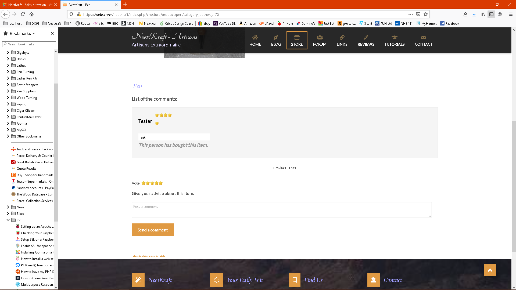Expand the Pen Turning bookmark folder
This screenshot has height=290, width=516.
[8, 72]
